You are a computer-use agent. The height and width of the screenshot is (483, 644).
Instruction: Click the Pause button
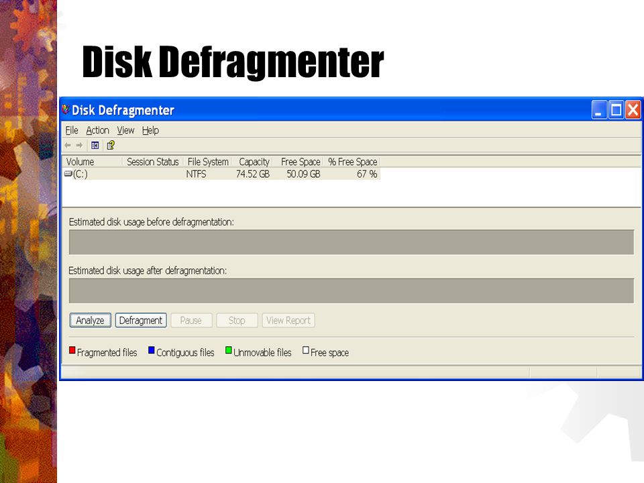click(x=191, y=321)
